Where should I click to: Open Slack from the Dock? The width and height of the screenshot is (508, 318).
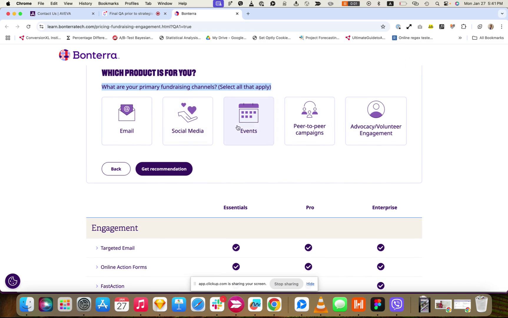(217, 304)
